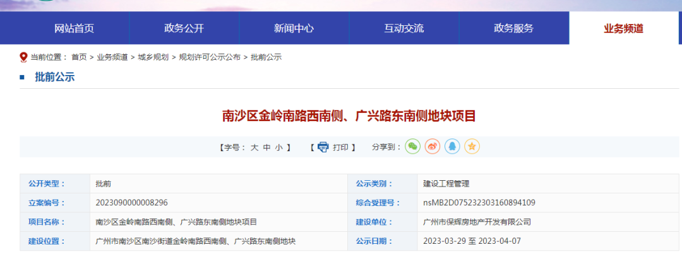
Task: Click 公开类型 label
Action: tap(47, 184)
